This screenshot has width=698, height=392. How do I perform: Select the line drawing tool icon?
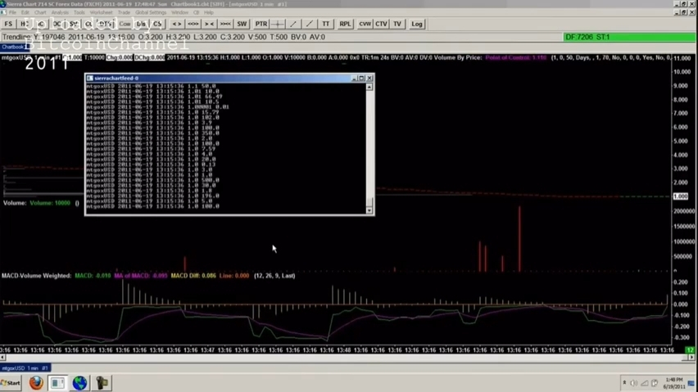293,24
